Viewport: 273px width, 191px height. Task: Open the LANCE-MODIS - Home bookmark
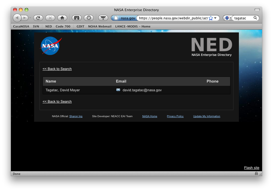tap(133, 27)
